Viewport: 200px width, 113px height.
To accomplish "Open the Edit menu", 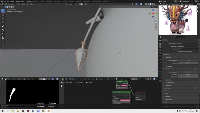I will (8, 1).
